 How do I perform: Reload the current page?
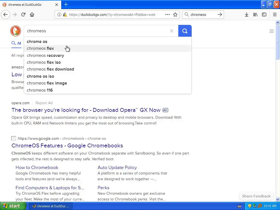tap(24, 14)
